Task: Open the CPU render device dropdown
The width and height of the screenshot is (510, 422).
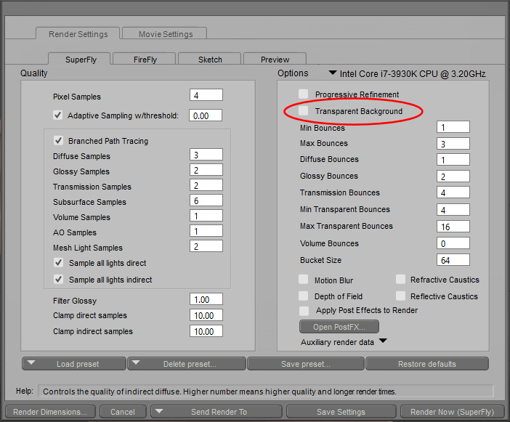Action: (333, 73)
